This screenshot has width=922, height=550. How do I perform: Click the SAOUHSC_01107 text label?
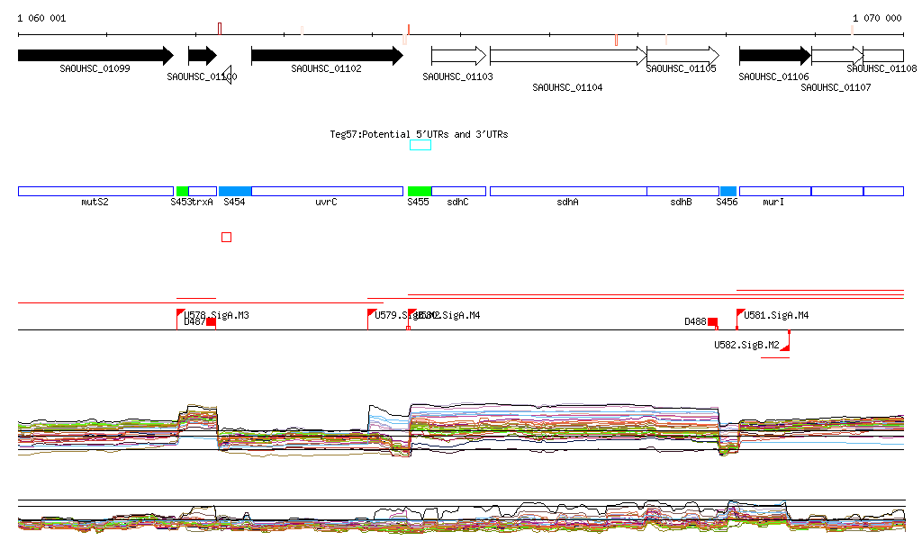(x=836, y=87)
